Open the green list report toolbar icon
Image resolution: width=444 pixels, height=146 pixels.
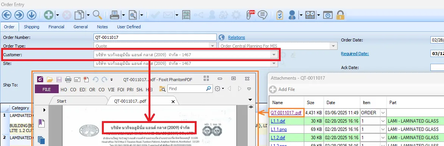point(186,15)
